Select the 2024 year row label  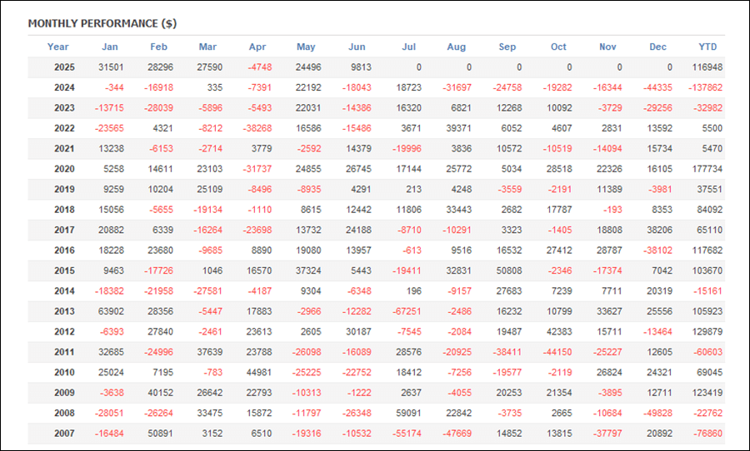(x=64, y=88)
